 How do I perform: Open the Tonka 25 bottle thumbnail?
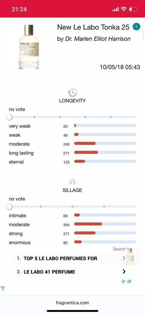point(29,47)
